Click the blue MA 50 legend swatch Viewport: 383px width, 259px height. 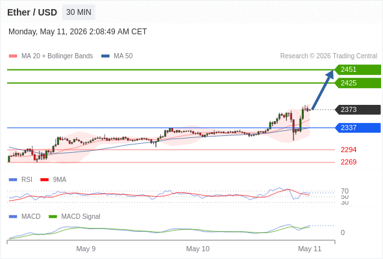point(105,56)
